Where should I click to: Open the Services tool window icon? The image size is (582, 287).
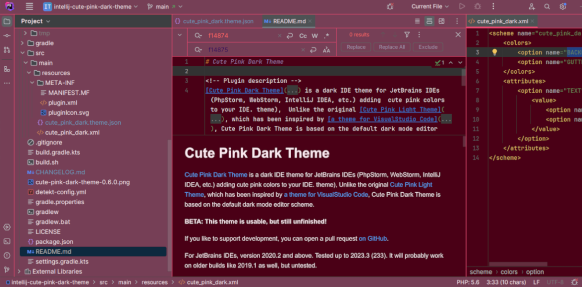pos(7,227)
